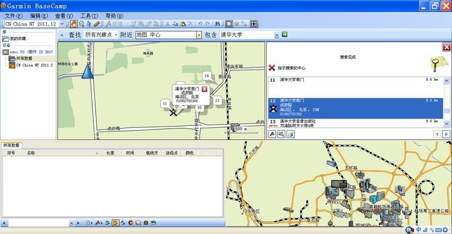452x234 pixels.
Task: Click the Redo arrow icon
Action: (207, 24)
